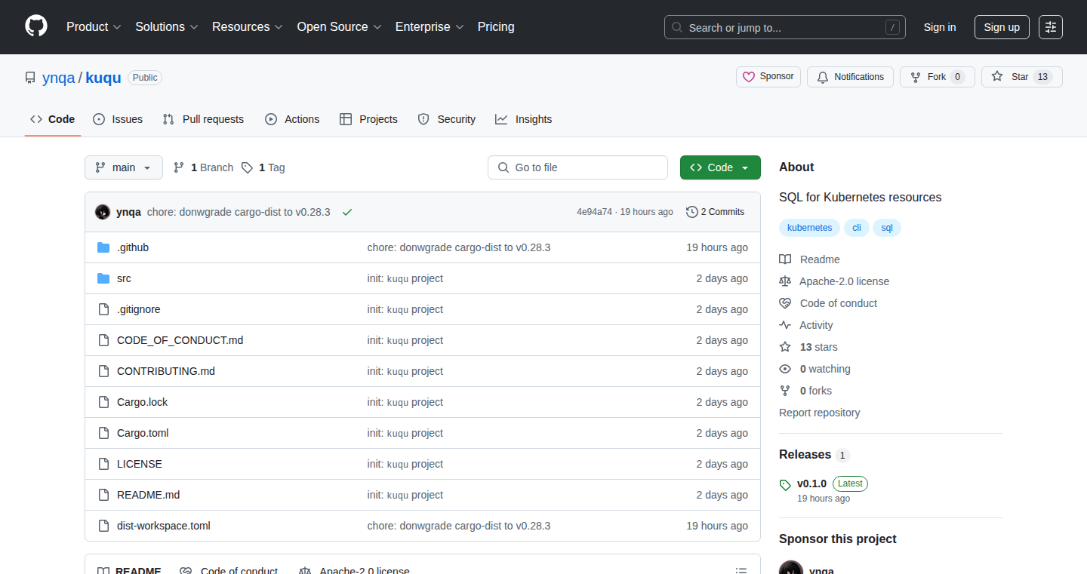Open the Pricing page
This screenshot has width=1087, height=574.
496,27
